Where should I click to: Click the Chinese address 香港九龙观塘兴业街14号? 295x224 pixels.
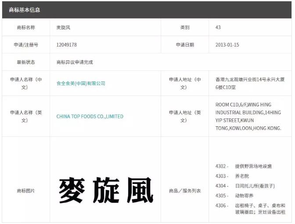point(250,83)
